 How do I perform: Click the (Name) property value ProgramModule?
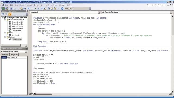[x=17, y=57]
